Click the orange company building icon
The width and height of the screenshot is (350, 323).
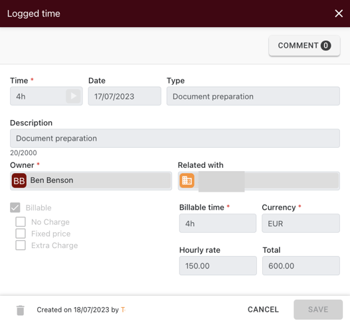[187, 180]
